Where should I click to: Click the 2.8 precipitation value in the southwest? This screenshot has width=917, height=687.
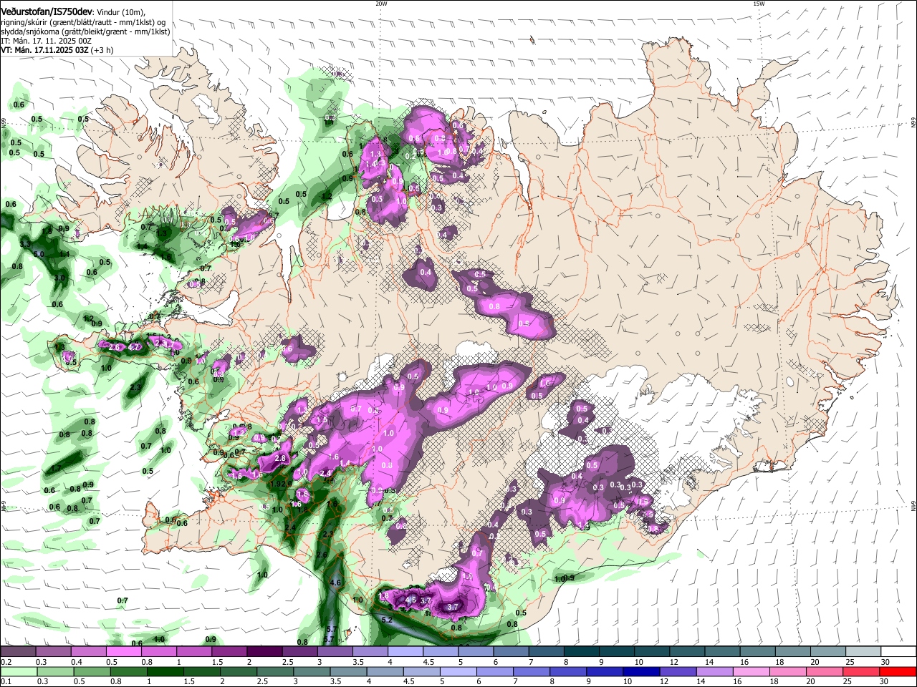tap(281, 458)
